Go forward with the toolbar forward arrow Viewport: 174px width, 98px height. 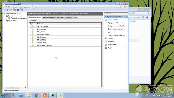click(x=7, y=10)
